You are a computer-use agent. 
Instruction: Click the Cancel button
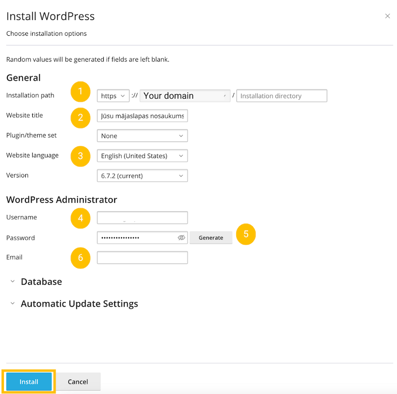(78, 382)
